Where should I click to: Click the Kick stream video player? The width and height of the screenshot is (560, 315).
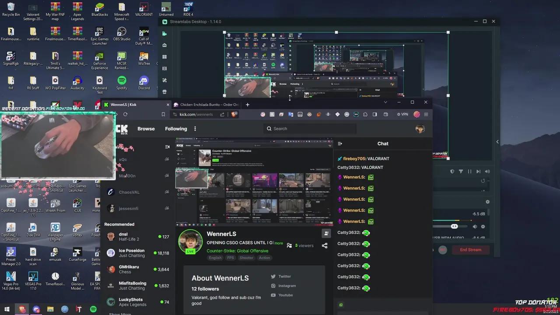254,182
